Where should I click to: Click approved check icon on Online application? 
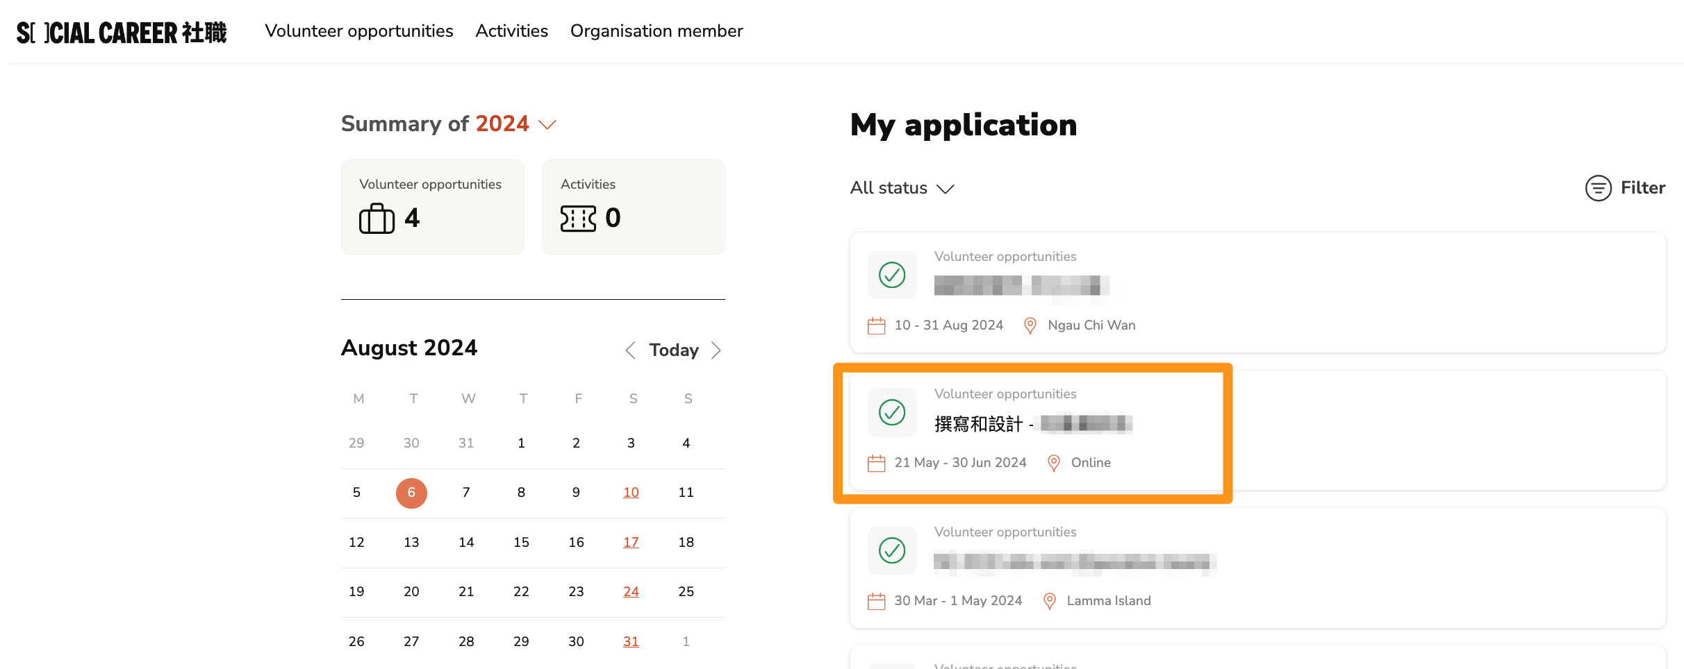pyautogui.click(x=892, y=412)
